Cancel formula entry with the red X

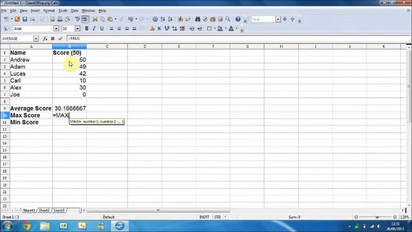53,39
